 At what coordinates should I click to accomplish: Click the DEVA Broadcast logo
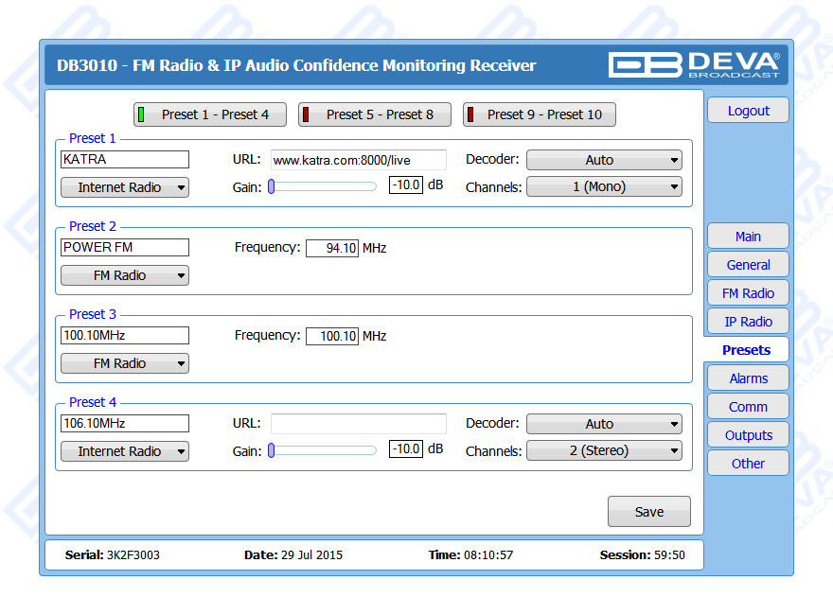694,64
